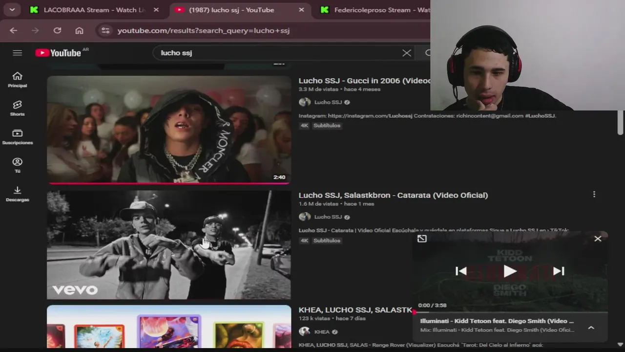Go to YouTube home via logo
This screenshot has height=352, width=625.
pyautogui.click(x=58, y=53)
